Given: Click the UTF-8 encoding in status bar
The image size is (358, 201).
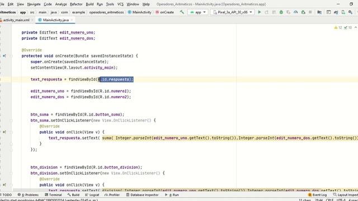Looking at the screenshot, I should tap(341, 200).
